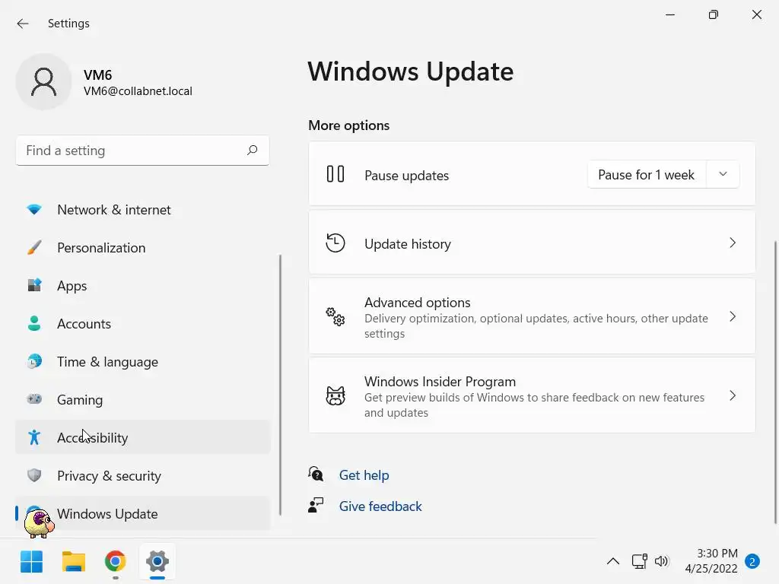
Task: Open the Advanced options chevron
Action: coord(733,316)
